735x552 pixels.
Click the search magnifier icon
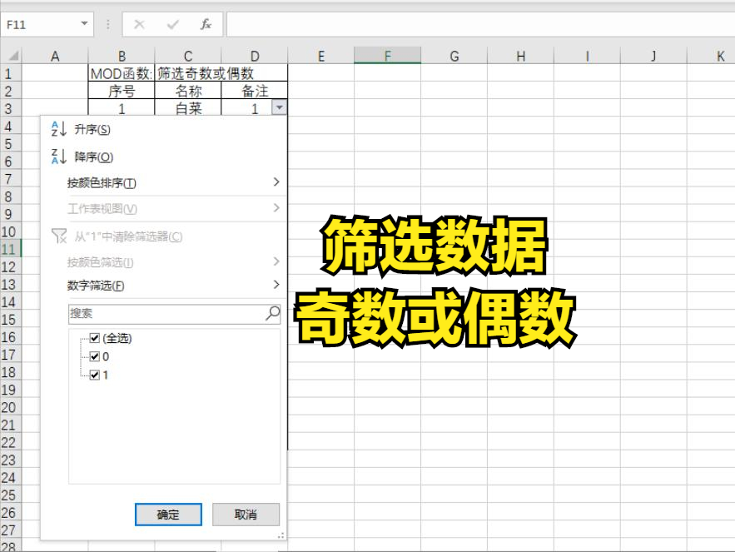[x=272, y=313]
